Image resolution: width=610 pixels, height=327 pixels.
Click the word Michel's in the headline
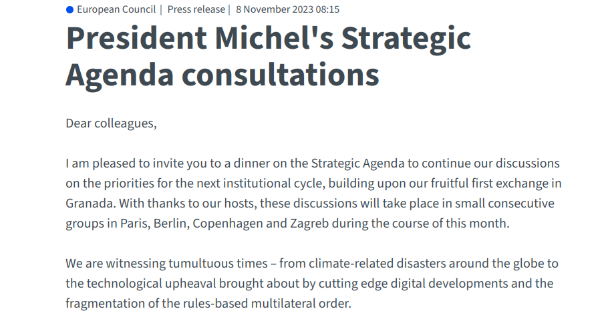[275, 38]
